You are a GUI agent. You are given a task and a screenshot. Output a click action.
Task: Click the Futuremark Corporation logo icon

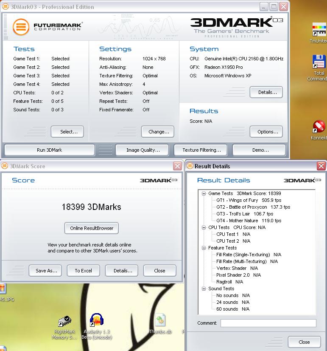pos(21,27)
